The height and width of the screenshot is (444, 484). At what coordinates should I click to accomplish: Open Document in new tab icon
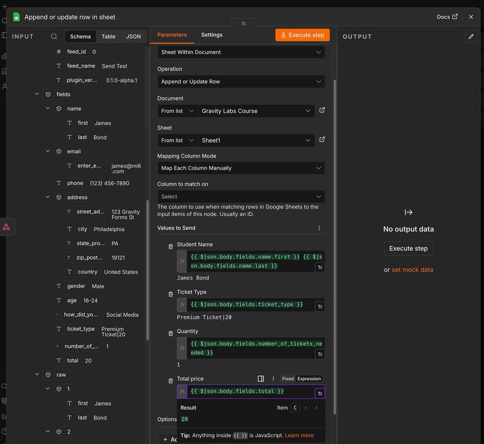pos(322,110)
